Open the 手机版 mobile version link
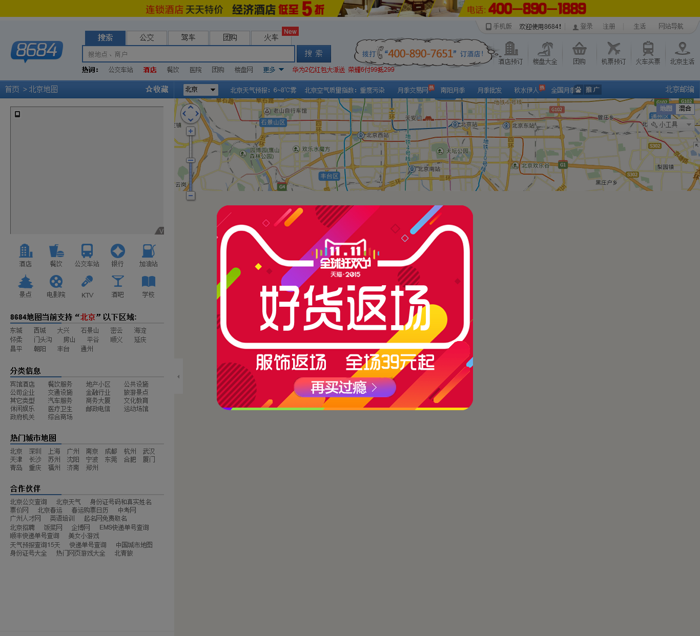Viewport: 700px width, 636px height. coord(499,27)
